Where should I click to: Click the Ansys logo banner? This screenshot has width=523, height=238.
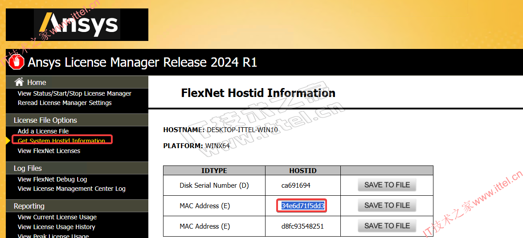pos(77,24)
